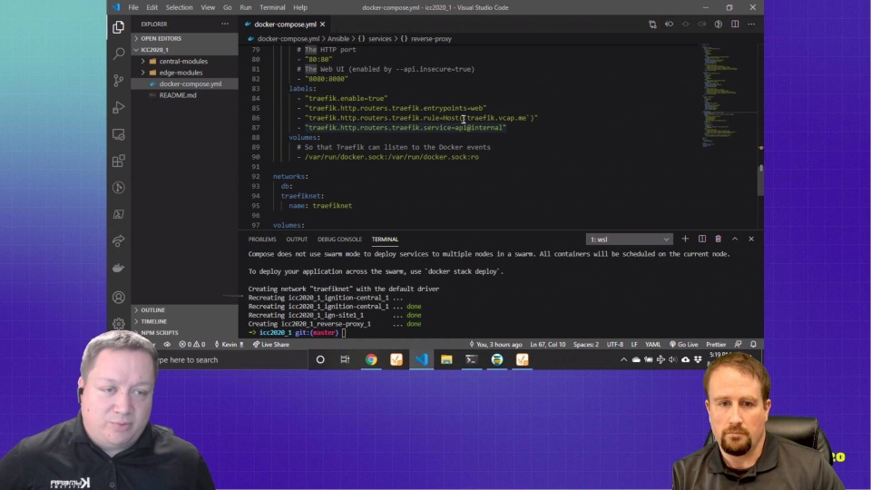Image resolution: width=871 pixels, height=490 pixels.
Task: Click the YAML language mode indicator
Action: tap(652, 345)
